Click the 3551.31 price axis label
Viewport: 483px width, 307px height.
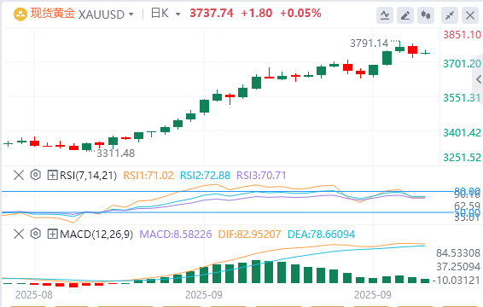pos(462,98)
